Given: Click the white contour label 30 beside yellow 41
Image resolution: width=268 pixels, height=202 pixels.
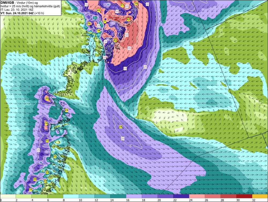Looking at the screenshot, I should click(106, 42).
